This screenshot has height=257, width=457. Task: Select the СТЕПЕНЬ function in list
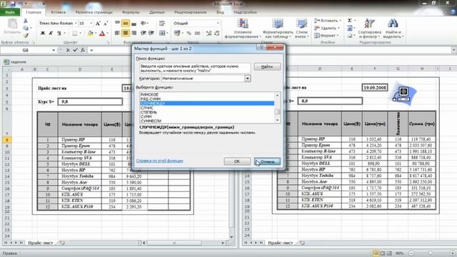point(207,112)
